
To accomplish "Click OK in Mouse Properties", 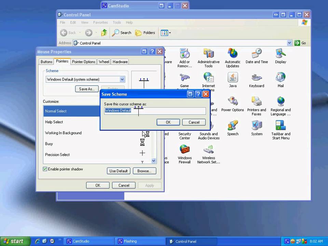I will pos(98,185).
